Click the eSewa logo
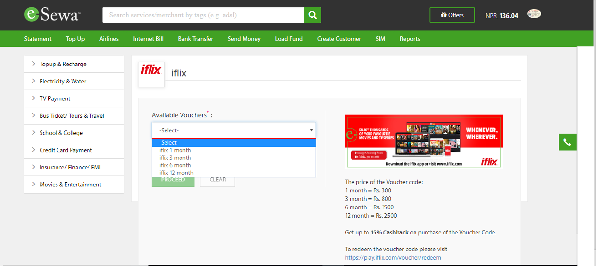This screenshot has height=266, width=598. 52,14
